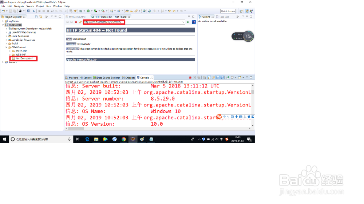
Task: Open Google Chrome from the taskbar
Action: coord(123,139)
